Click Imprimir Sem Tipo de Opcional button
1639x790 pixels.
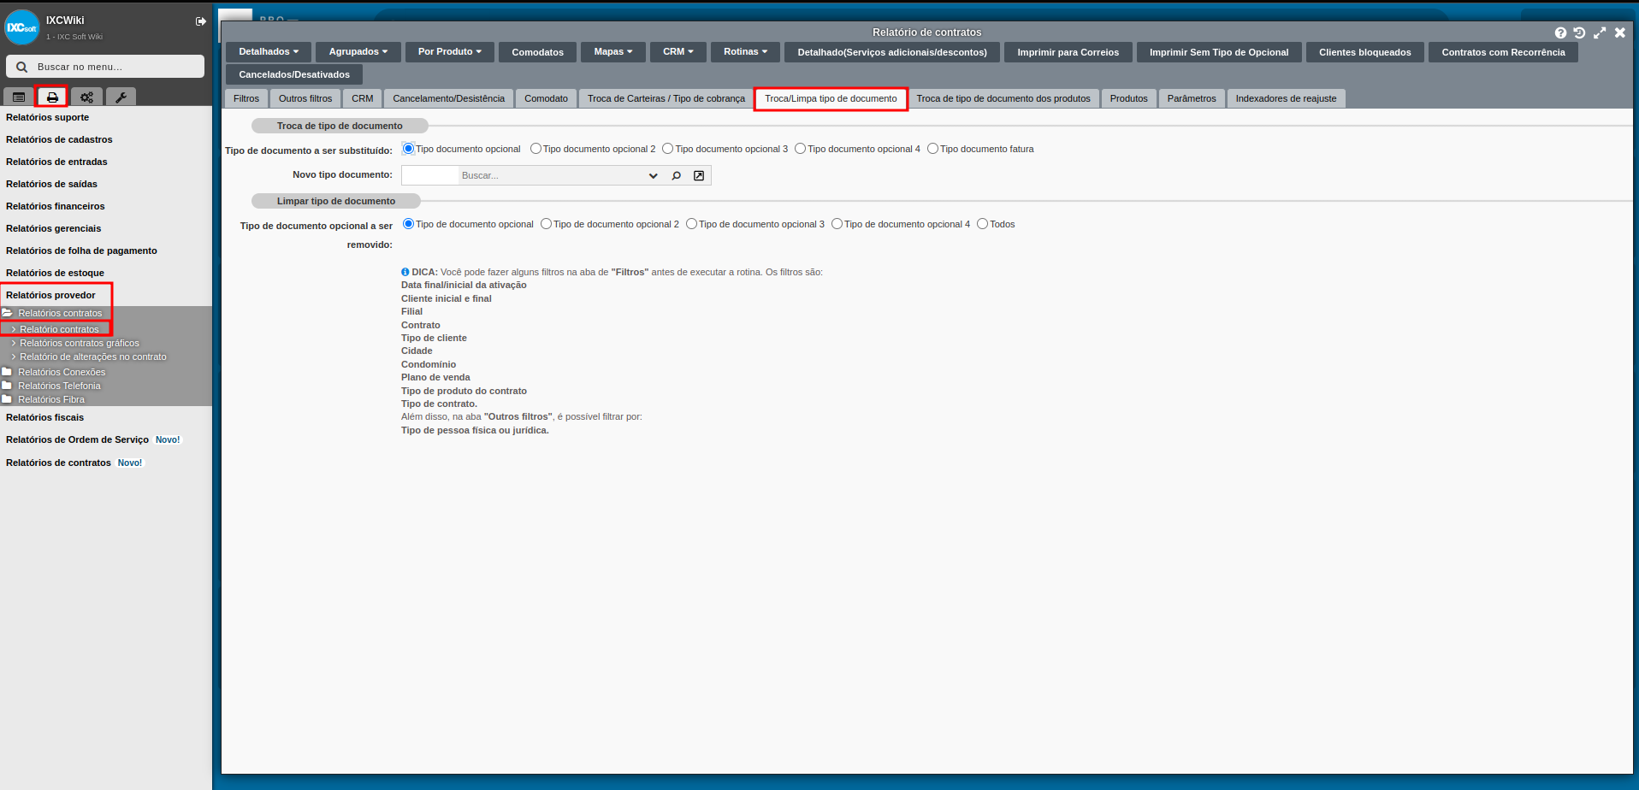[x=1219, y=52]
